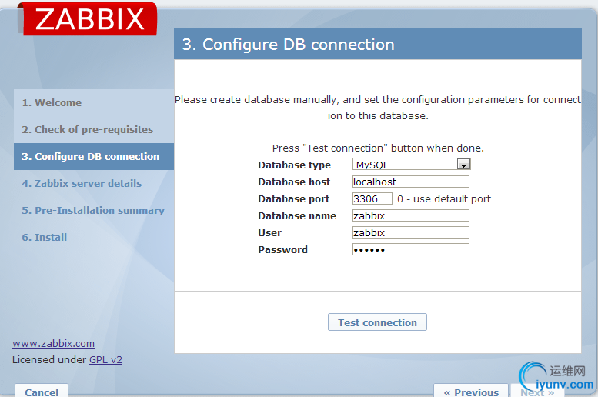This screenshot has width=598, height=397.
Task: Jump to step 5. Pre-Installation summary
Action: pos(93,210)
